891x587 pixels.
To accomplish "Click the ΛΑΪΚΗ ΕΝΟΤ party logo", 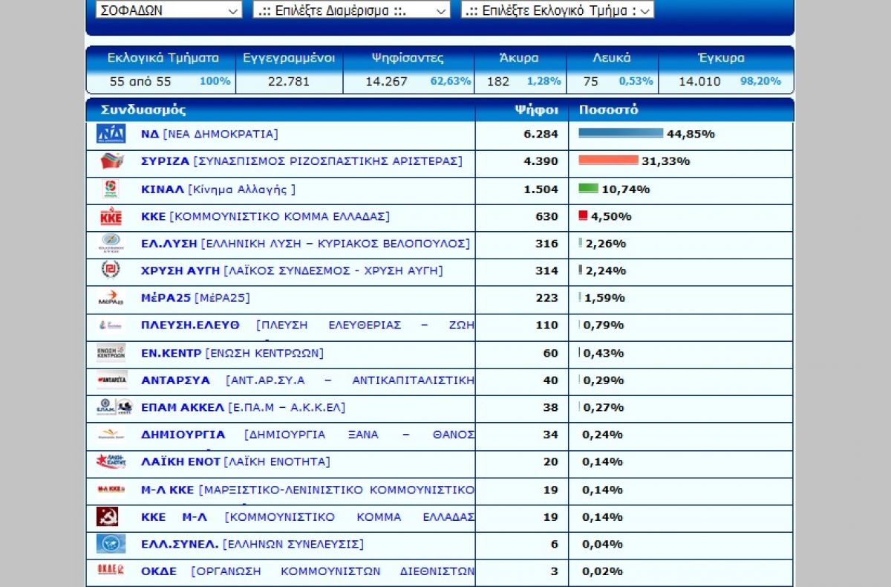I will click(x=111, y=461).
